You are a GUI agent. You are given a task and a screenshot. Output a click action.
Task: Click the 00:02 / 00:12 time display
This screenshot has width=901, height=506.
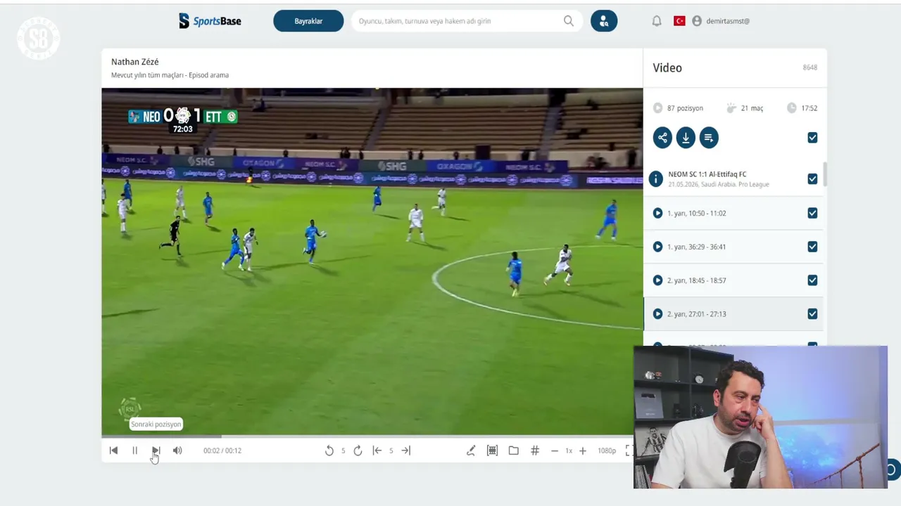(222, 450)
